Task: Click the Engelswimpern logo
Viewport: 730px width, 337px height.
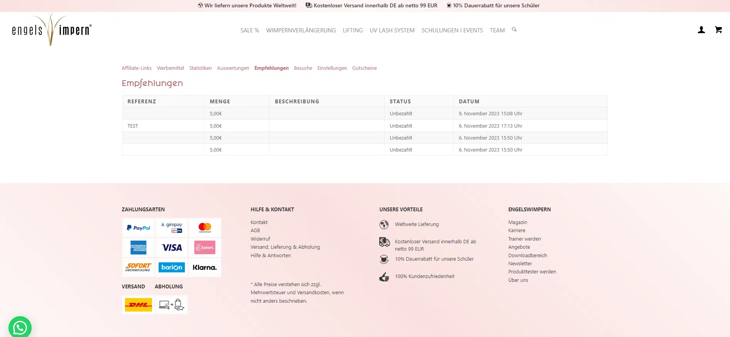Action: pyautogui.click(x=52, y=30)
